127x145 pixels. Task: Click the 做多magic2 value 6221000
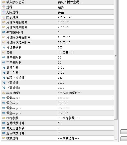(x=85, y=108)
